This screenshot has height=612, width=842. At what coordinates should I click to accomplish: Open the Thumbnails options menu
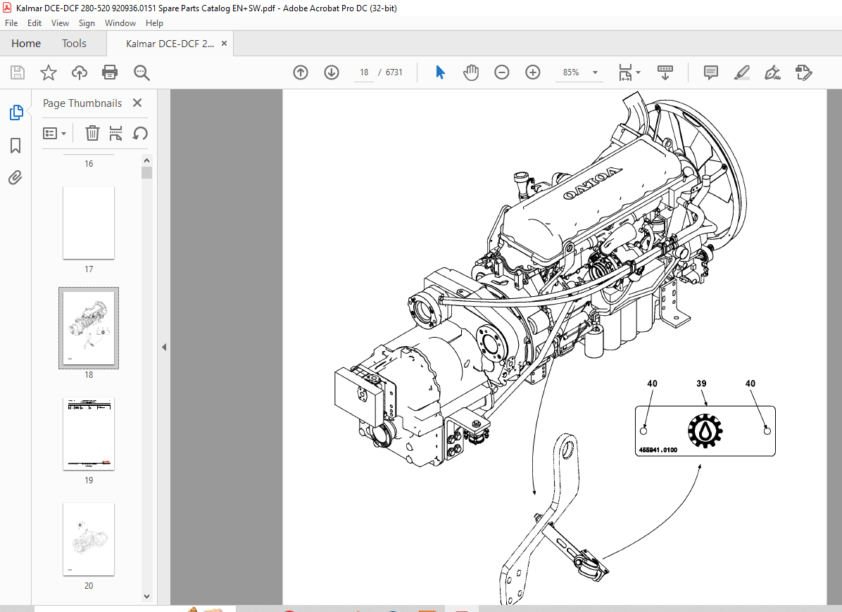pos(55,133)
